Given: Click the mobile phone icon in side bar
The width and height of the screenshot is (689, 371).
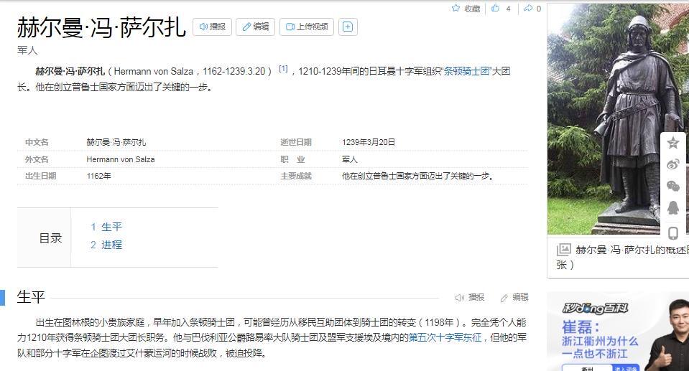Looking at the screenshot, I should pos(672,233).
